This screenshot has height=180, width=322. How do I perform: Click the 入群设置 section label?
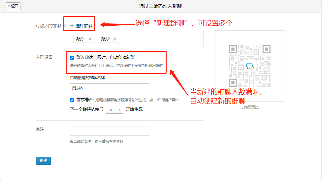44,57
